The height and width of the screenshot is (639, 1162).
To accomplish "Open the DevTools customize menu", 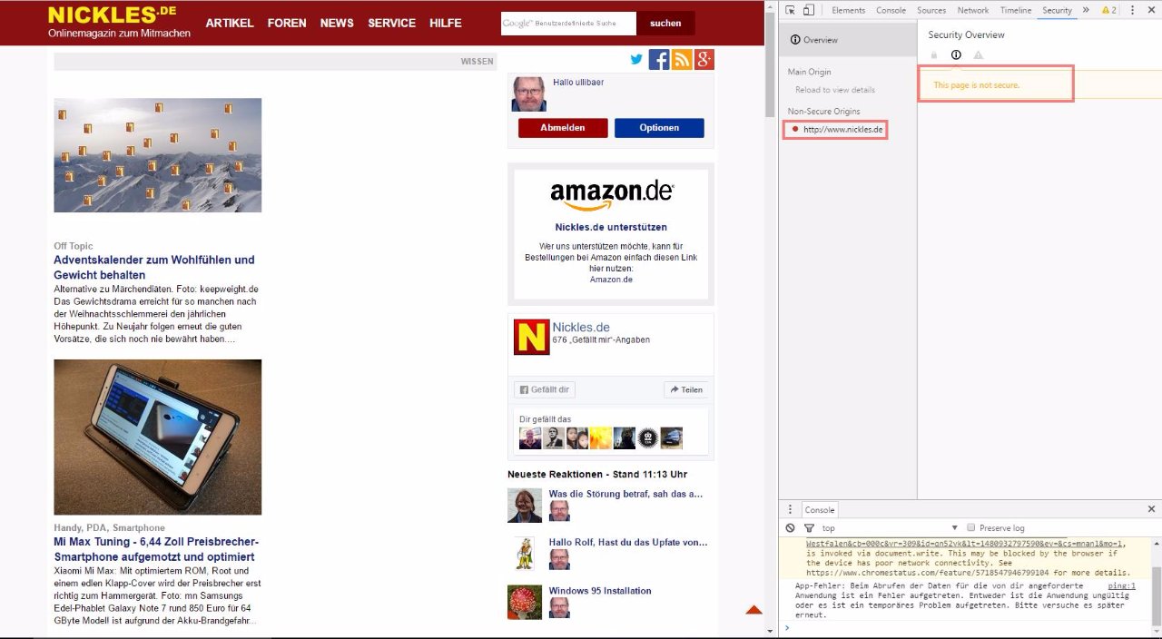I will tap(1132, 10).
